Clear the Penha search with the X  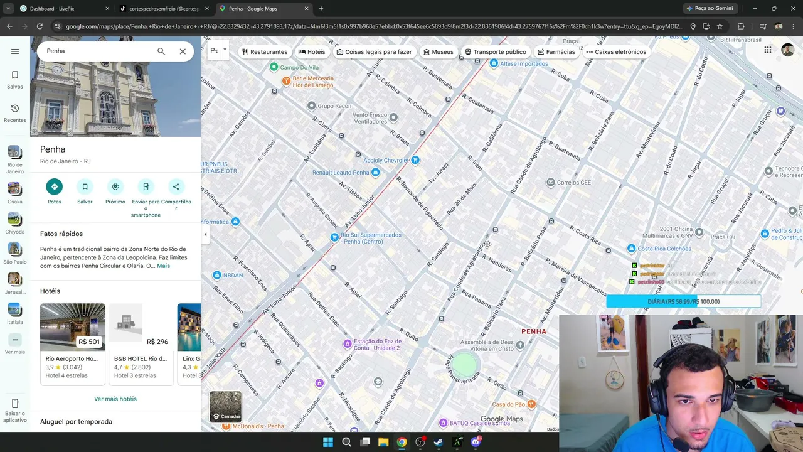(x=183, y=51)
